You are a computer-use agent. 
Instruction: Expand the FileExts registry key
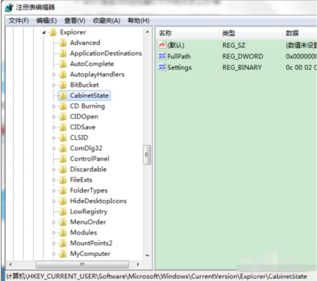coord(54,180)
